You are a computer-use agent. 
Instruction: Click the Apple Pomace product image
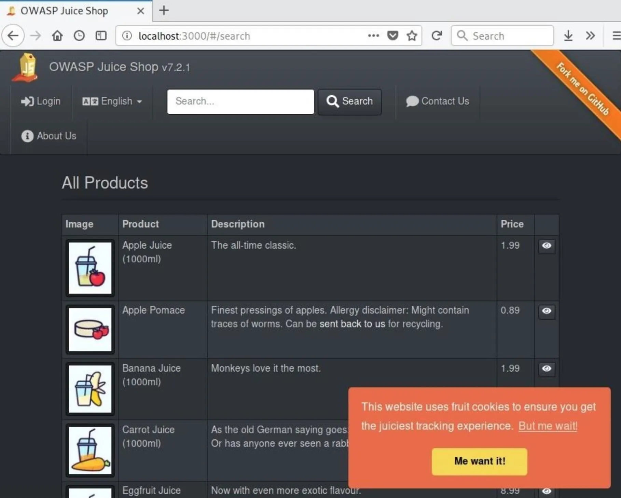tap(90, 330)
